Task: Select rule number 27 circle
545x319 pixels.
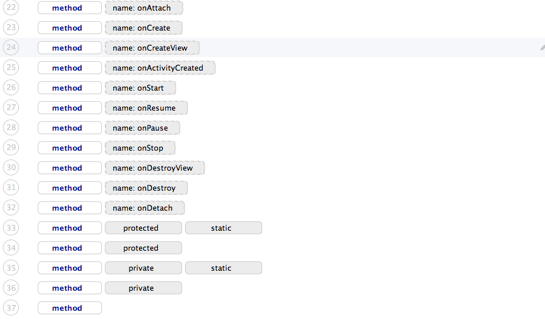Action: (x=11, y=107)
